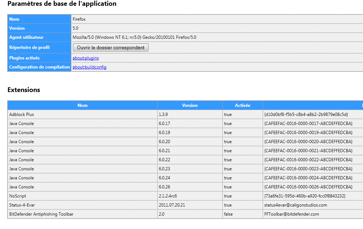
Task: Select the ID '{CAFEEFAC-0016-0000-0017-ABCDEFFEDCBA}'
Action: tap(308, 124)
